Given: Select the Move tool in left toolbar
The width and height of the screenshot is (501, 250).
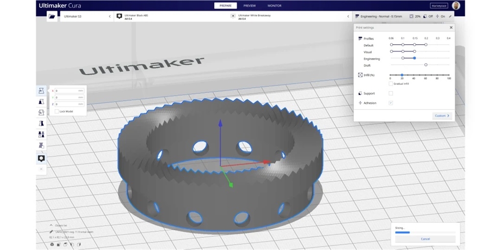Looking at the screenshot, I should click(x=41, y=91).
